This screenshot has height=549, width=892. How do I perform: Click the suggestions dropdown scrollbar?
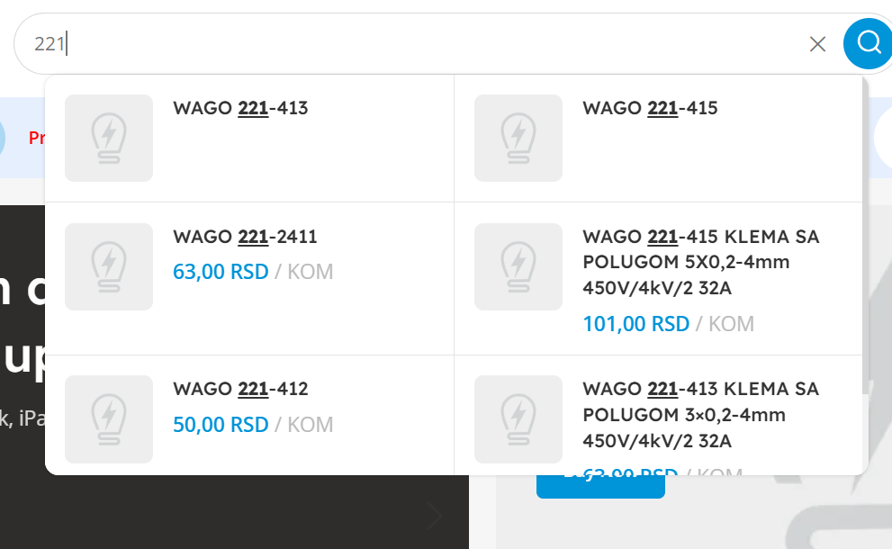click(x=865, y=236)
